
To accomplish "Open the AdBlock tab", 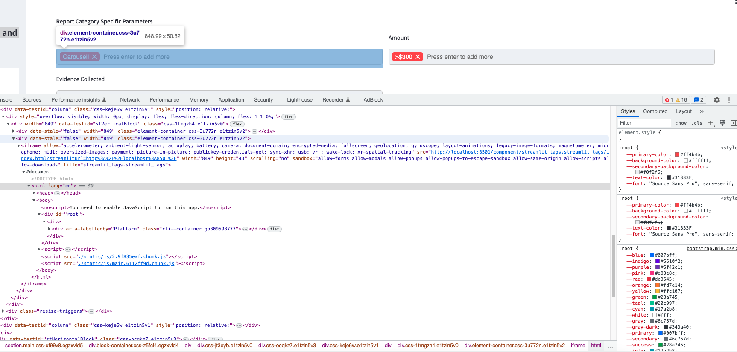I will click(x=373, y=100).
